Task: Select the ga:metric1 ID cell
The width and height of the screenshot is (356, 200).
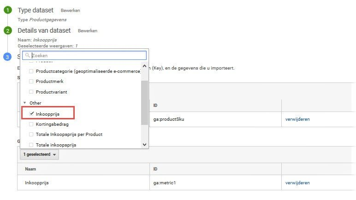Action: [215, 183]
